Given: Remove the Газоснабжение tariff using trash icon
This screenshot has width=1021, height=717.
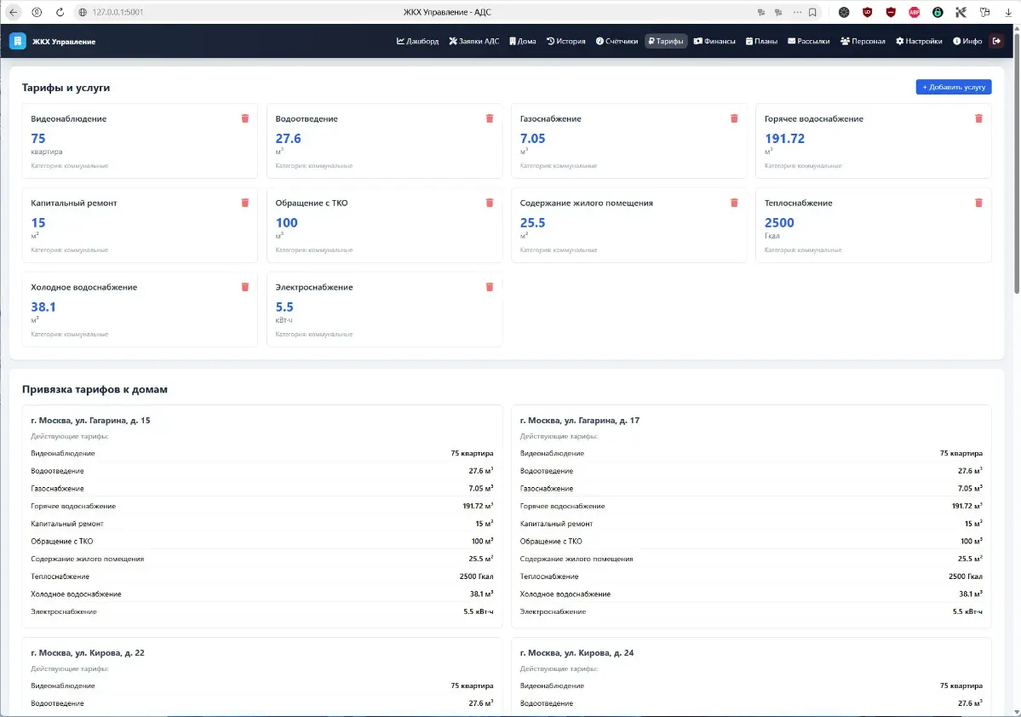Looking at the screenshot, I should point(734,118).
